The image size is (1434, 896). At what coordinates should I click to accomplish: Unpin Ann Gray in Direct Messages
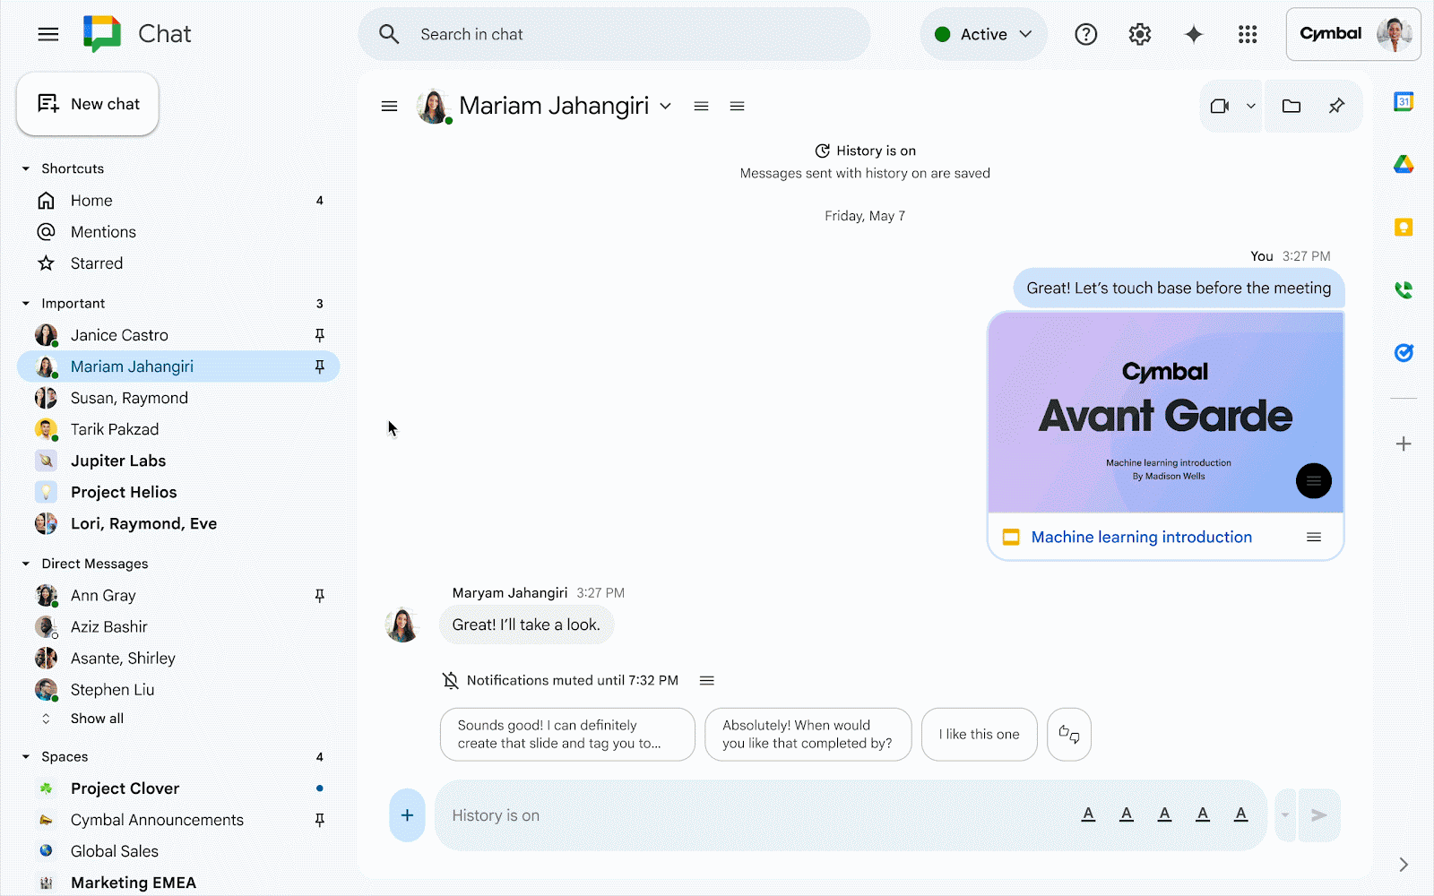point(320,595)
